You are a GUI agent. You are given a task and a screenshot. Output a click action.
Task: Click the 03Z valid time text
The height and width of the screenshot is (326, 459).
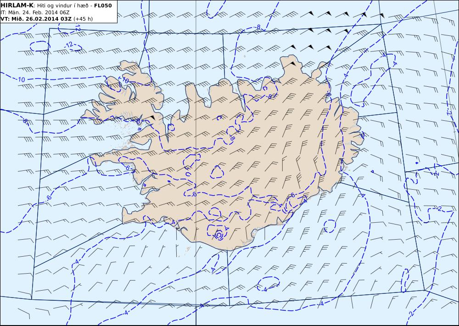[x=66, y=19]
